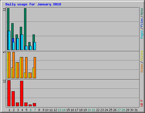Click day label 25 on x-axis

point(110,110)
